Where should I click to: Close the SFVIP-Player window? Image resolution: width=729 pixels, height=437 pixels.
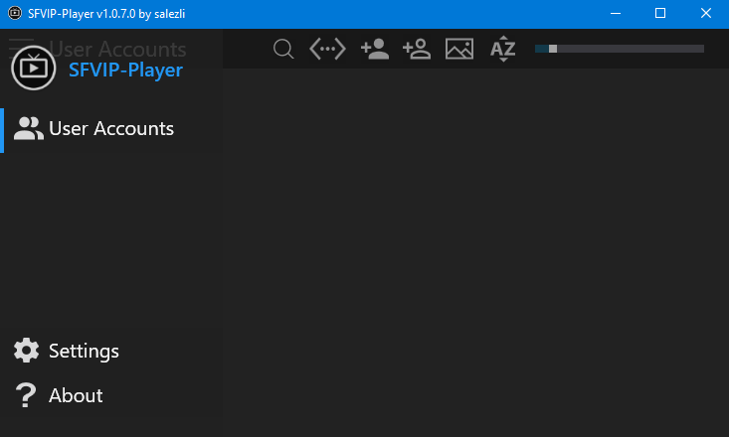[x=706, y=14]
